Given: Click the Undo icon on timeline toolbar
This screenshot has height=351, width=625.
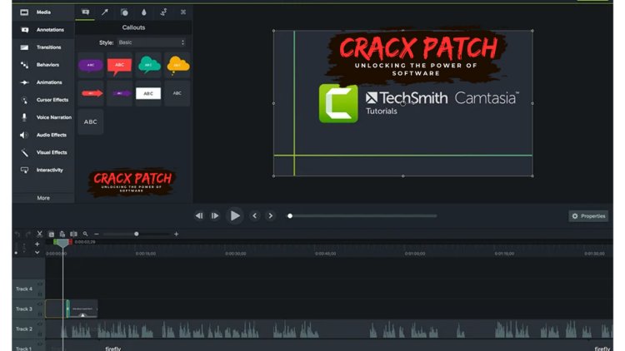Looking at the screenshot, I should pos(17,234).
